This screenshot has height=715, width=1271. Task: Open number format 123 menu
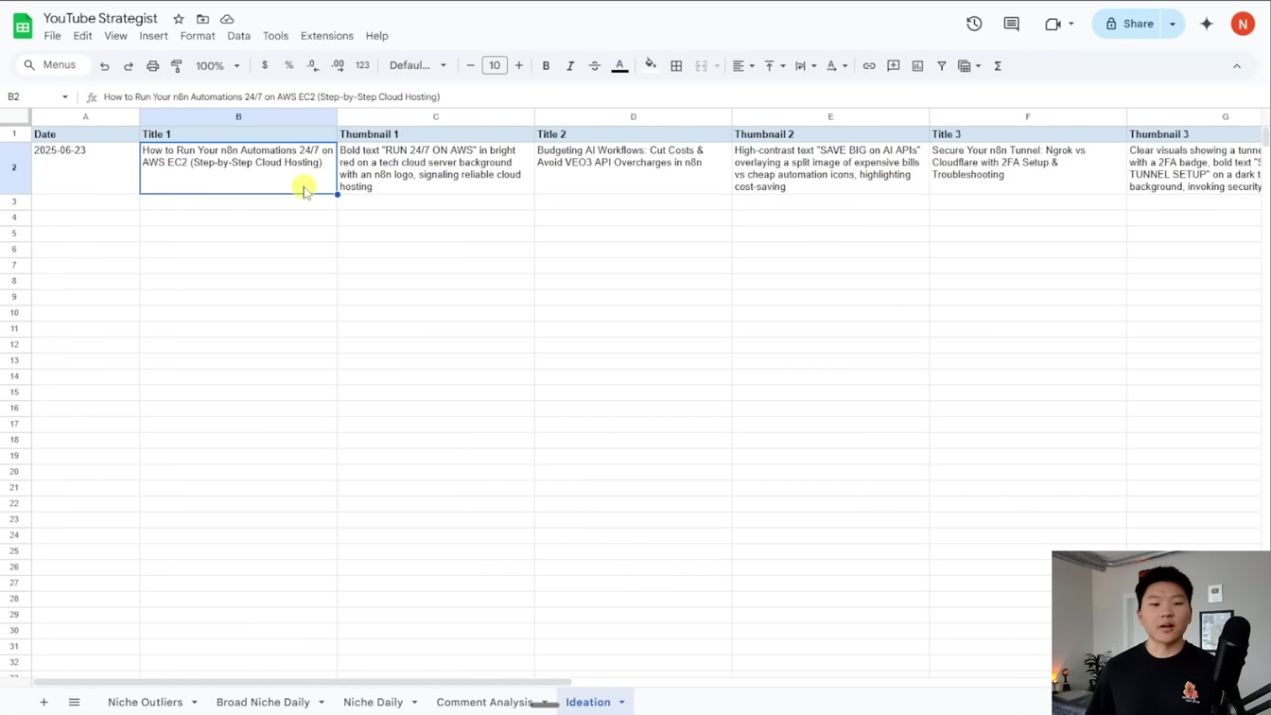point(362,65)
